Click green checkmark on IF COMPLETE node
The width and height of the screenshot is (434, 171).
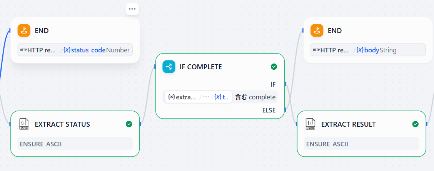[x=274, y=67]
